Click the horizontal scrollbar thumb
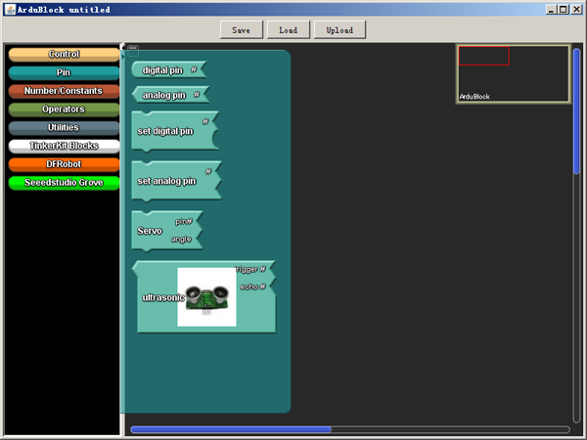 click(231, 429)
